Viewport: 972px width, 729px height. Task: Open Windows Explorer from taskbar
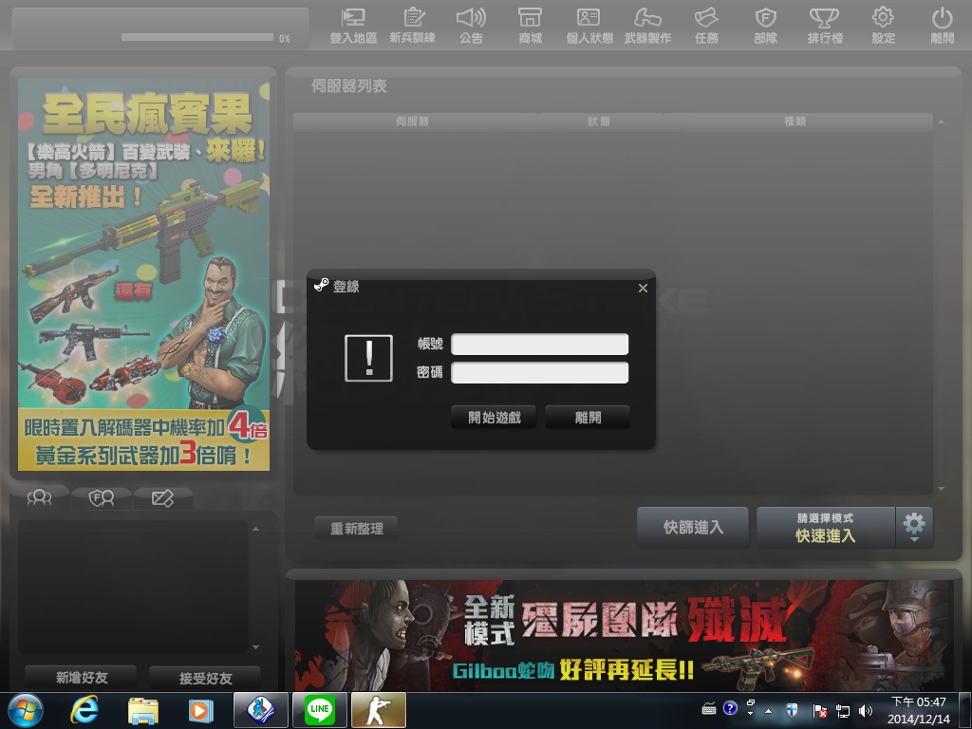pyautogui.click(x=143, y=710)
